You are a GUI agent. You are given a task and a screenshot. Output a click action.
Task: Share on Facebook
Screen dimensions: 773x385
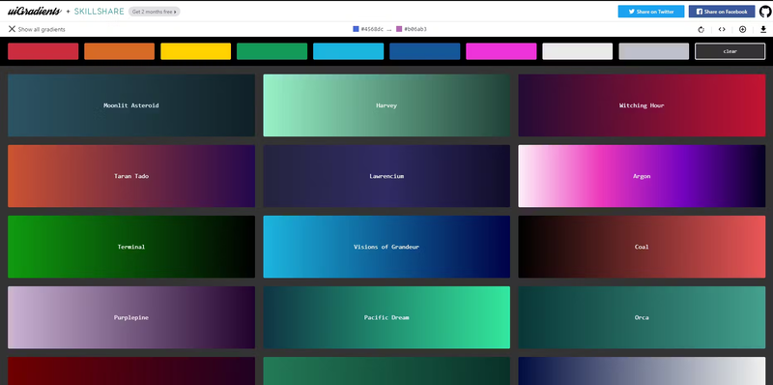[722, 12]
